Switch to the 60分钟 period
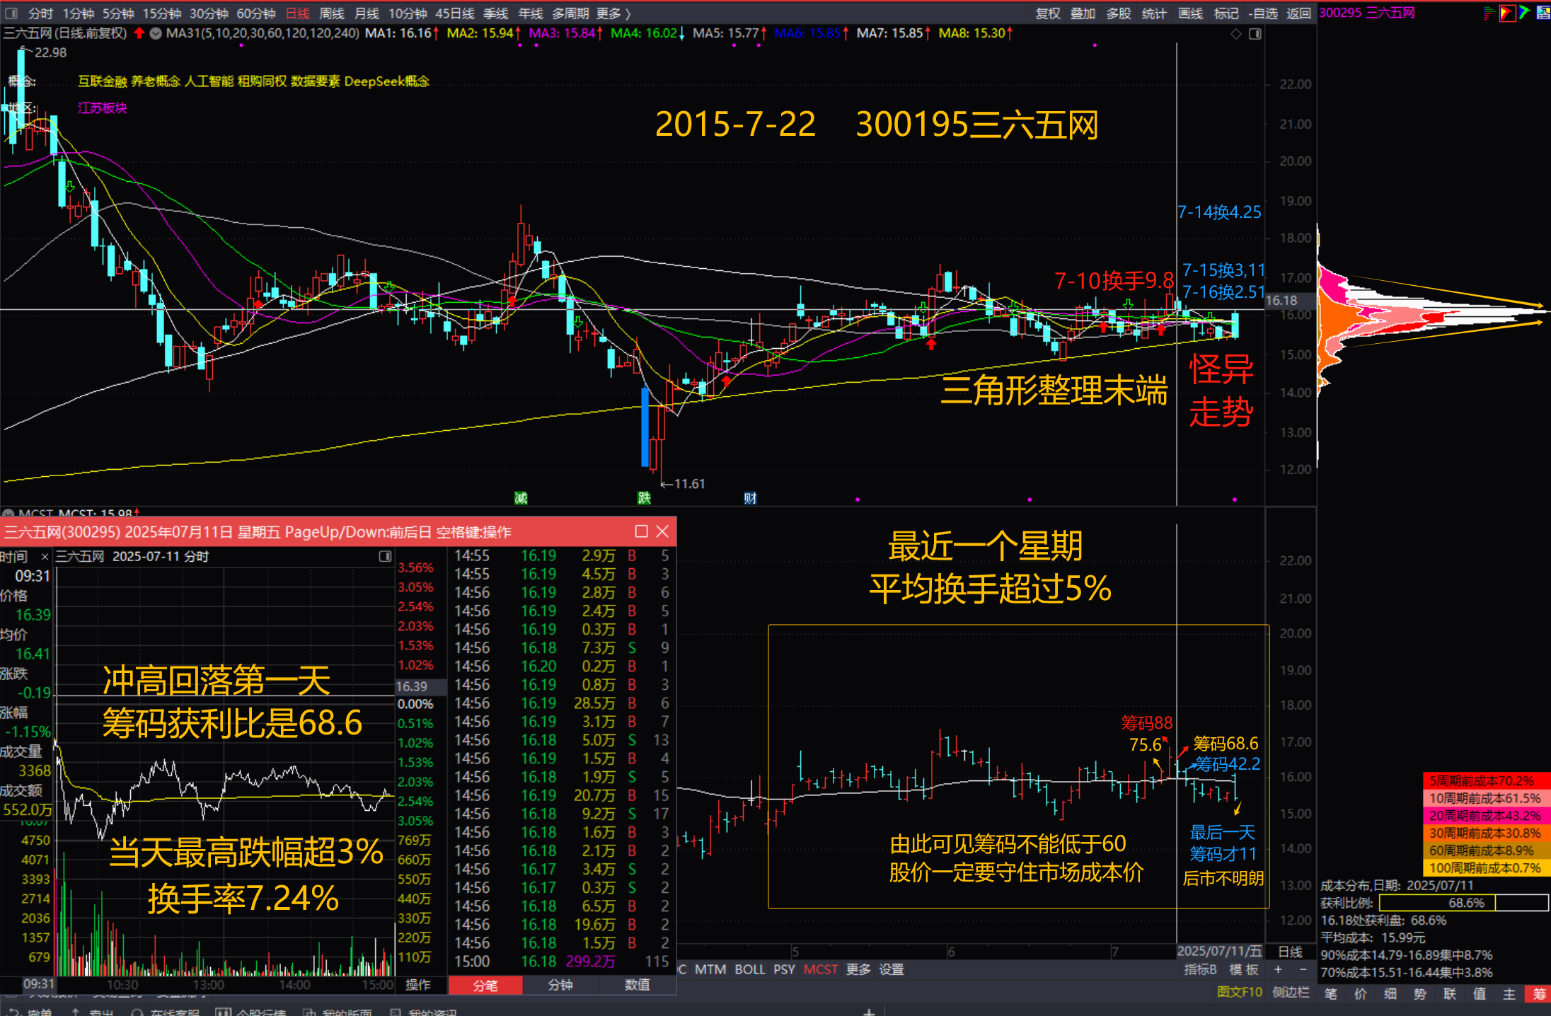The width and height of the screenshot is (1551, 1016). coord(255,13)
